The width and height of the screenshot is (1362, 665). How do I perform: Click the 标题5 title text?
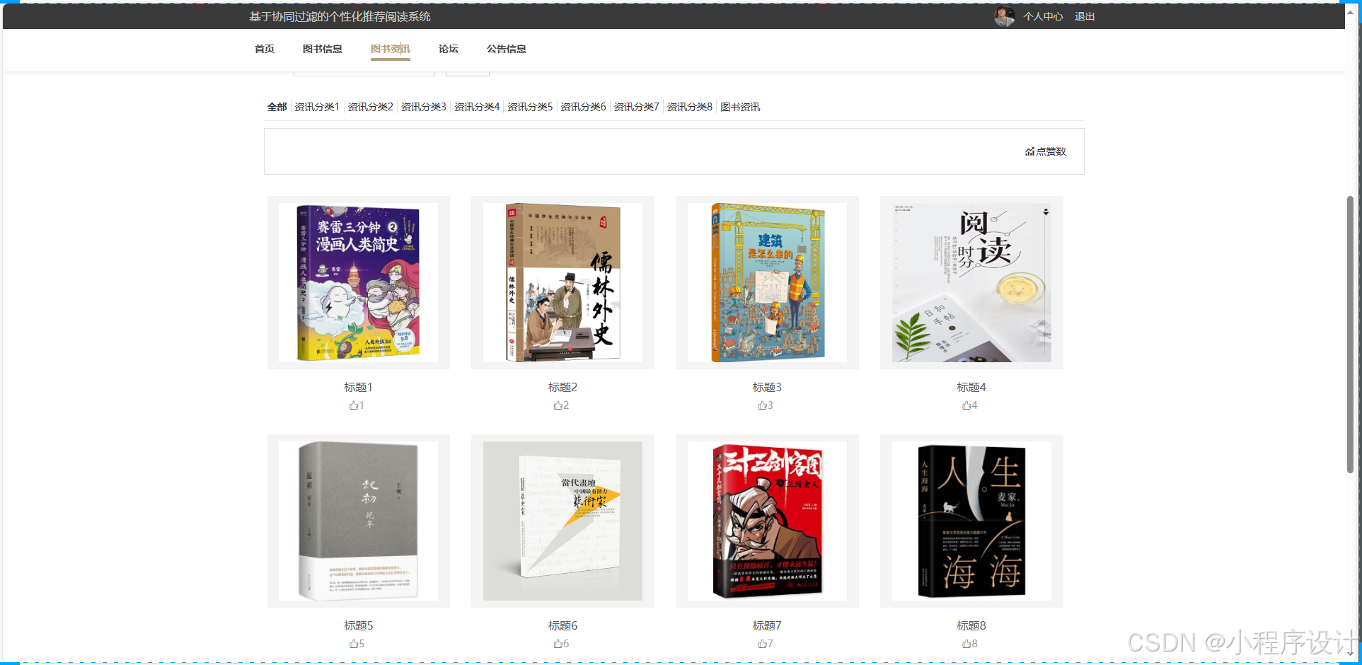coord(358,625)
